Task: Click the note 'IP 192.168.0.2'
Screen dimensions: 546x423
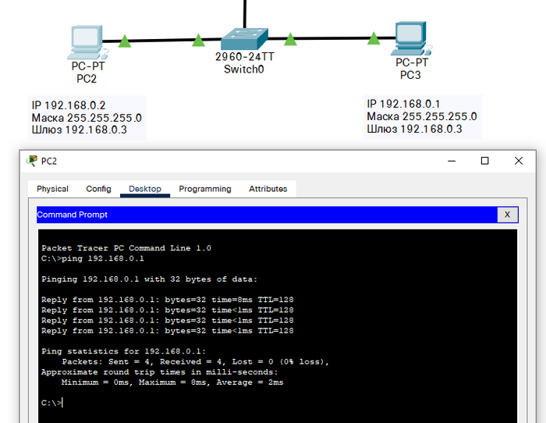Action: point(69,105)
